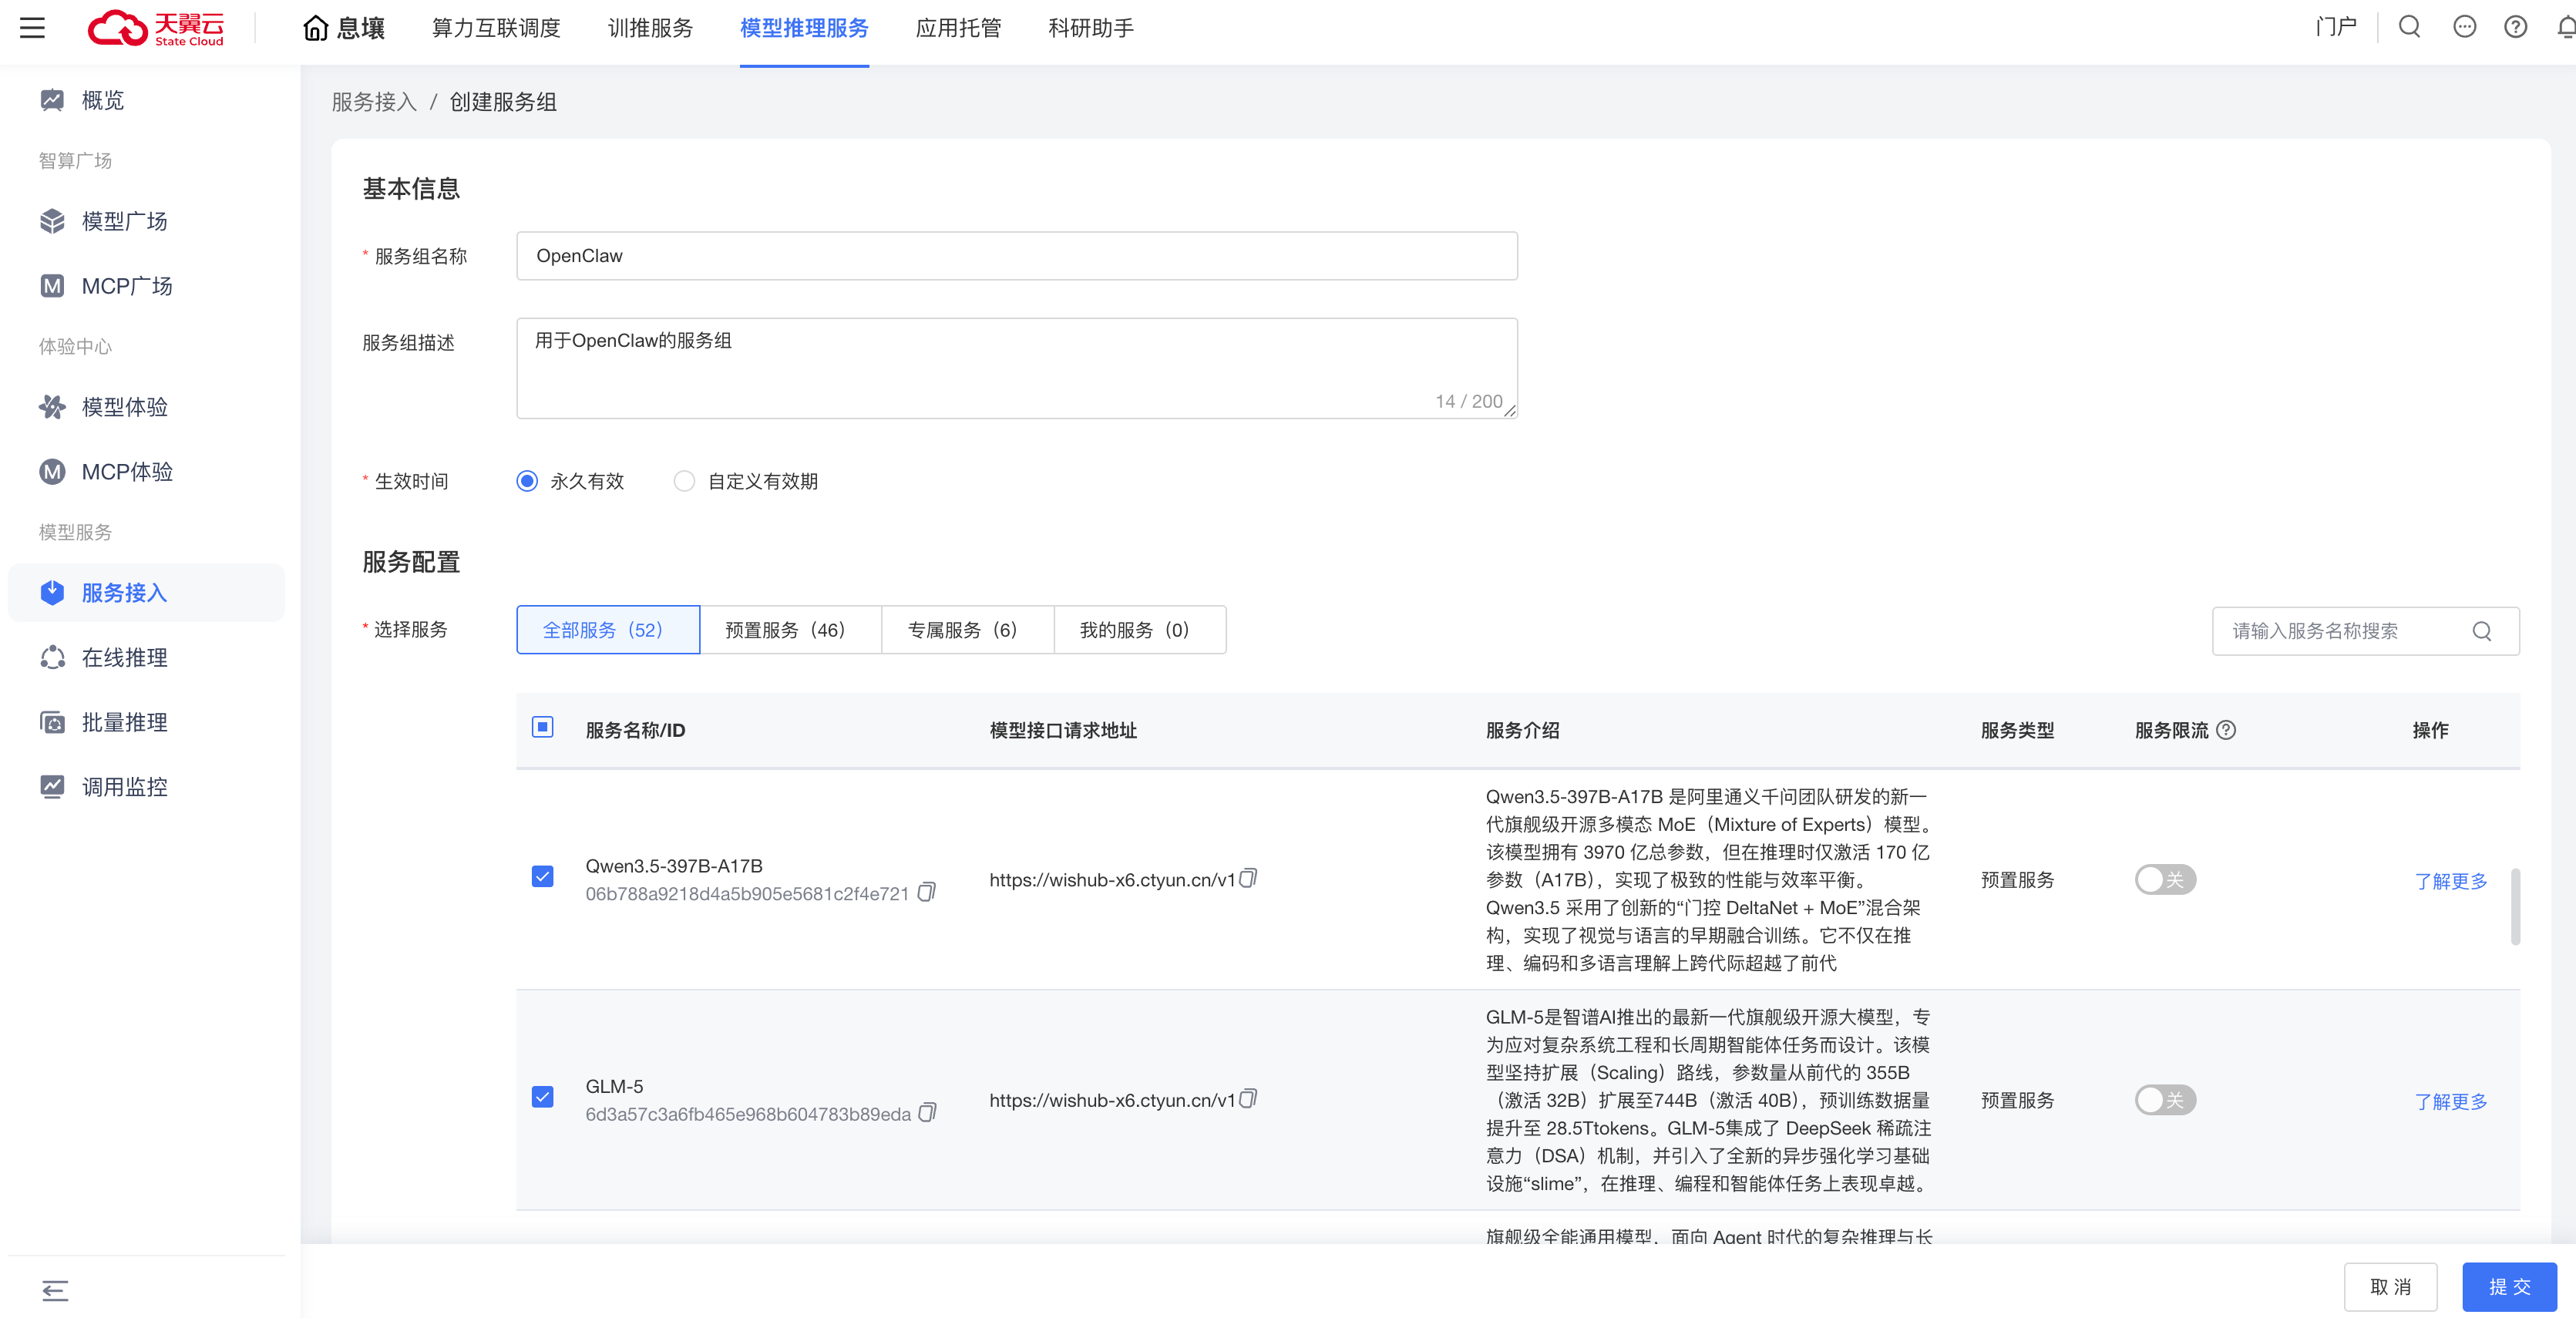Toggle the select-all services header checkbox

pyautogui.click(x=543, y=727)
